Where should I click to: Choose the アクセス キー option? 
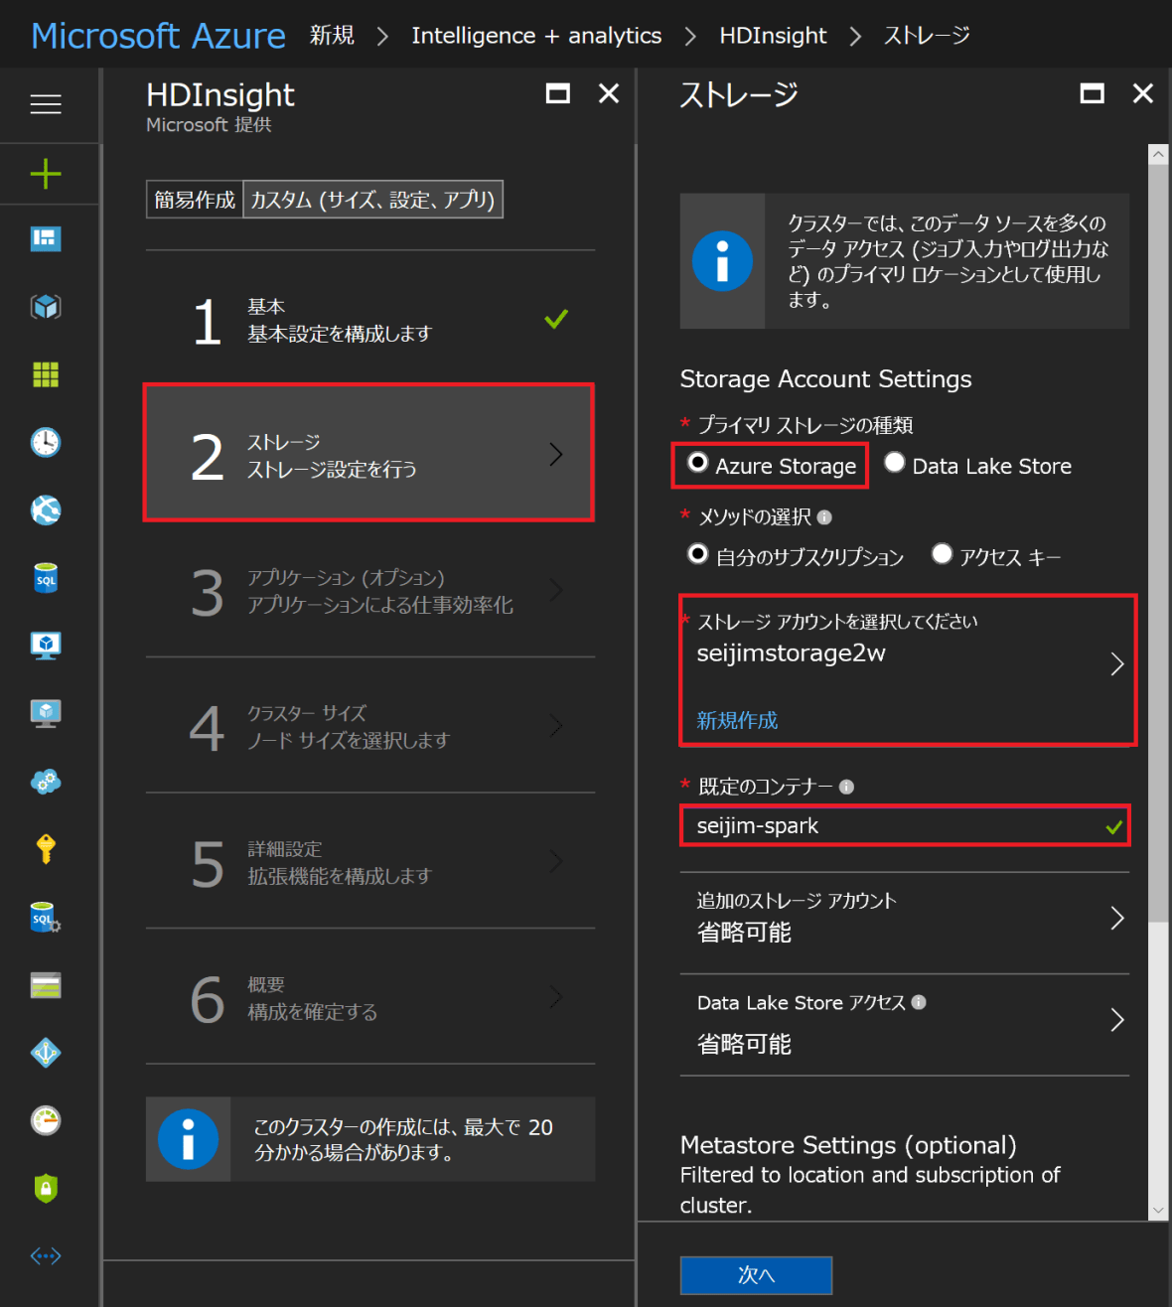click(942, 554)
